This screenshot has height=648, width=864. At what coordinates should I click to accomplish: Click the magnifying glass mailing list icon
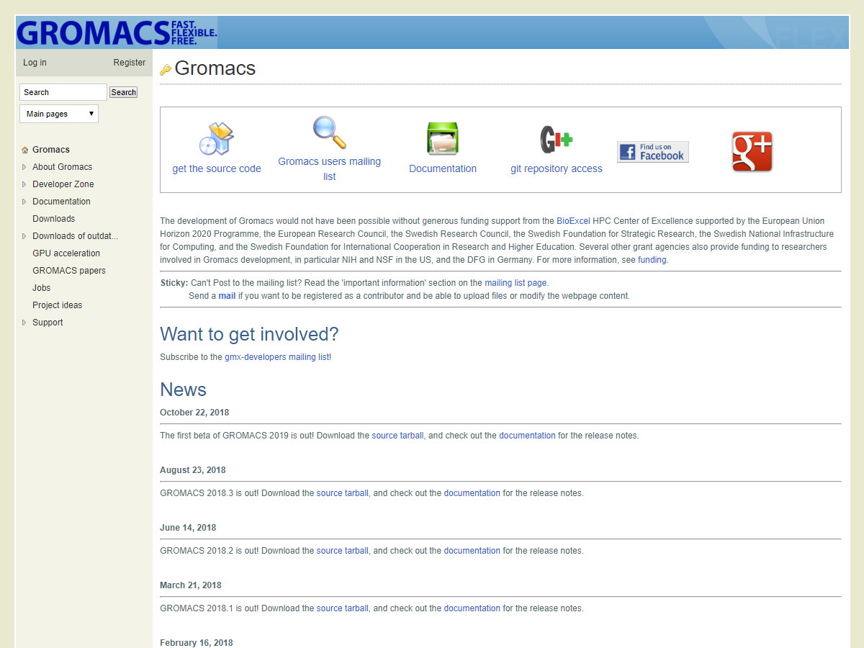(329, 132)
